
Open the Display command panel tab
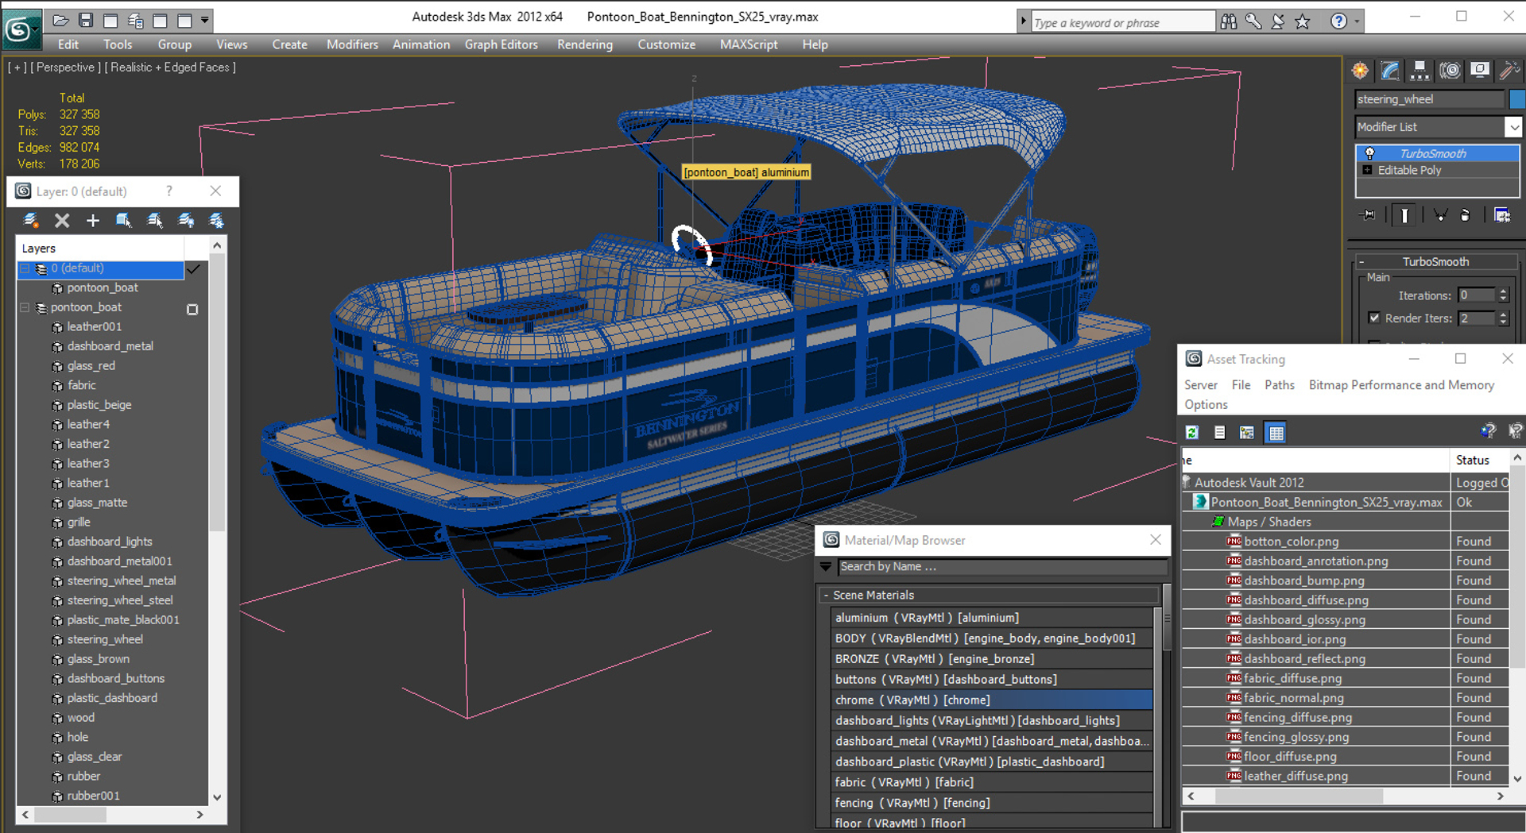[x=1479, y=71]
